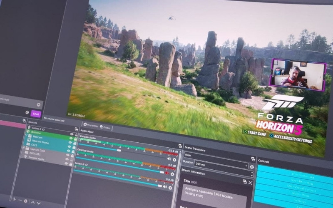Close the Stream Information title panel

pyautogui.click(x=250, y=182)
